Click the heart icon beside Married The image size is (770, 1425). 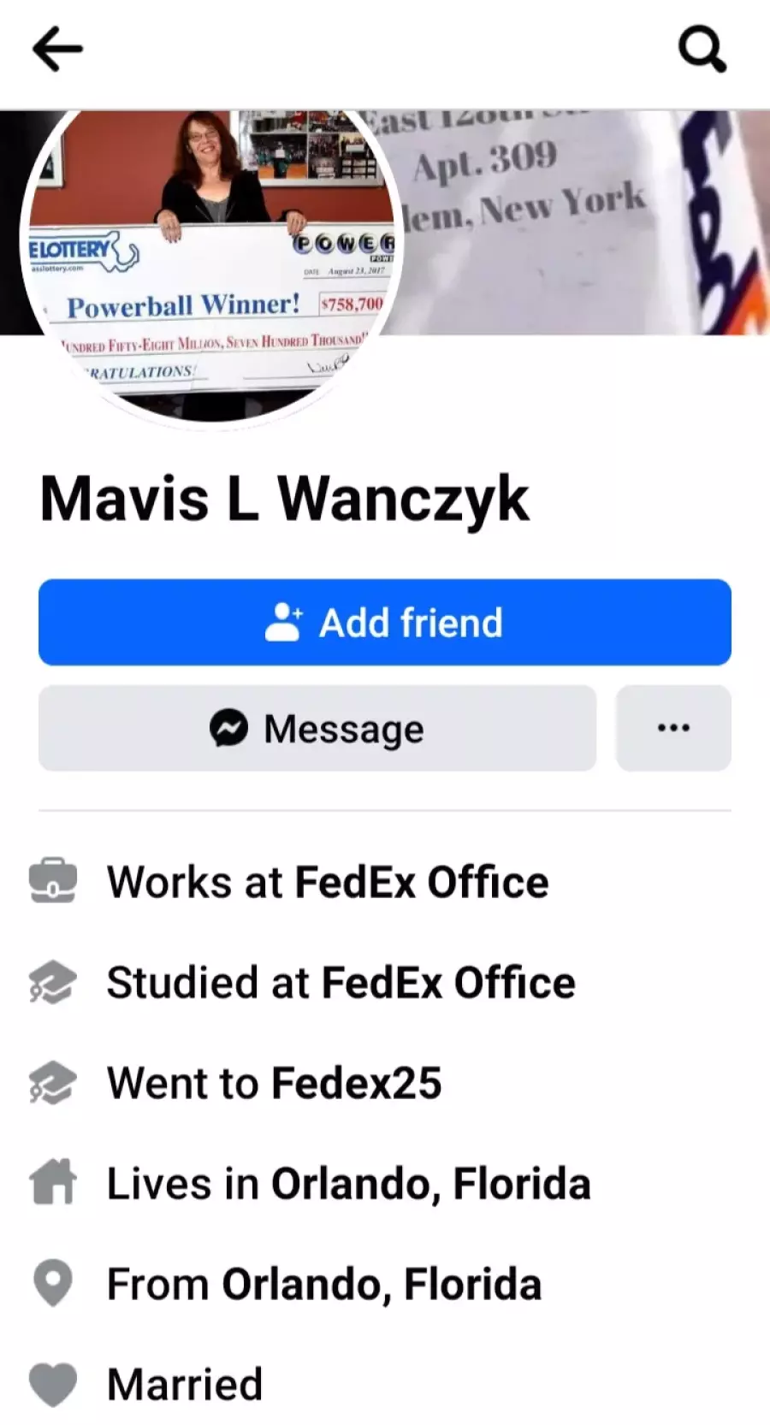pos(53,1384)
